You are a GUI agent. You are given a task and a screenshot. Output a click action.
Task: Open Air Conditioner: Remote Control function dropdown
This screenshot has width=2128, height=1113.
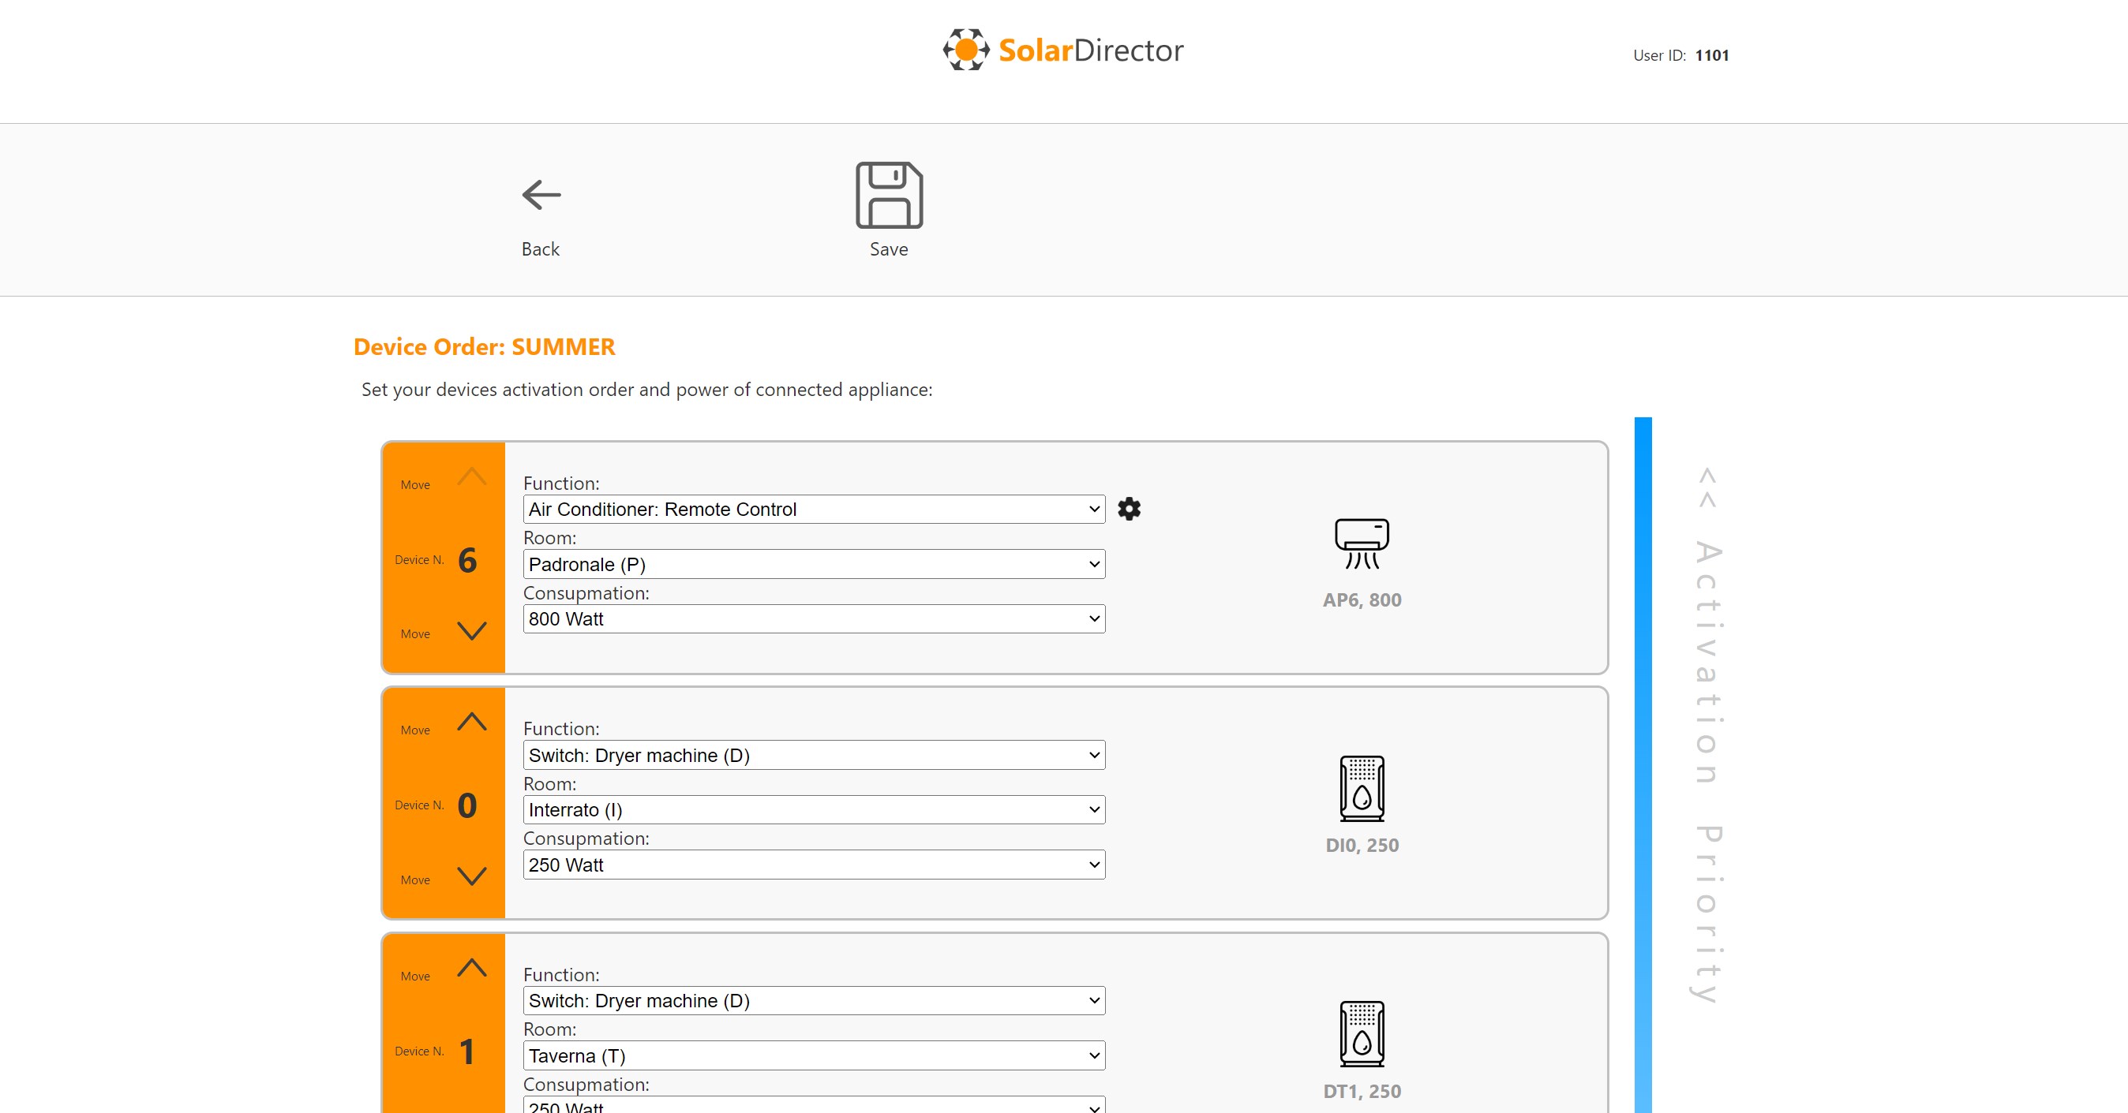pos(814,510)
